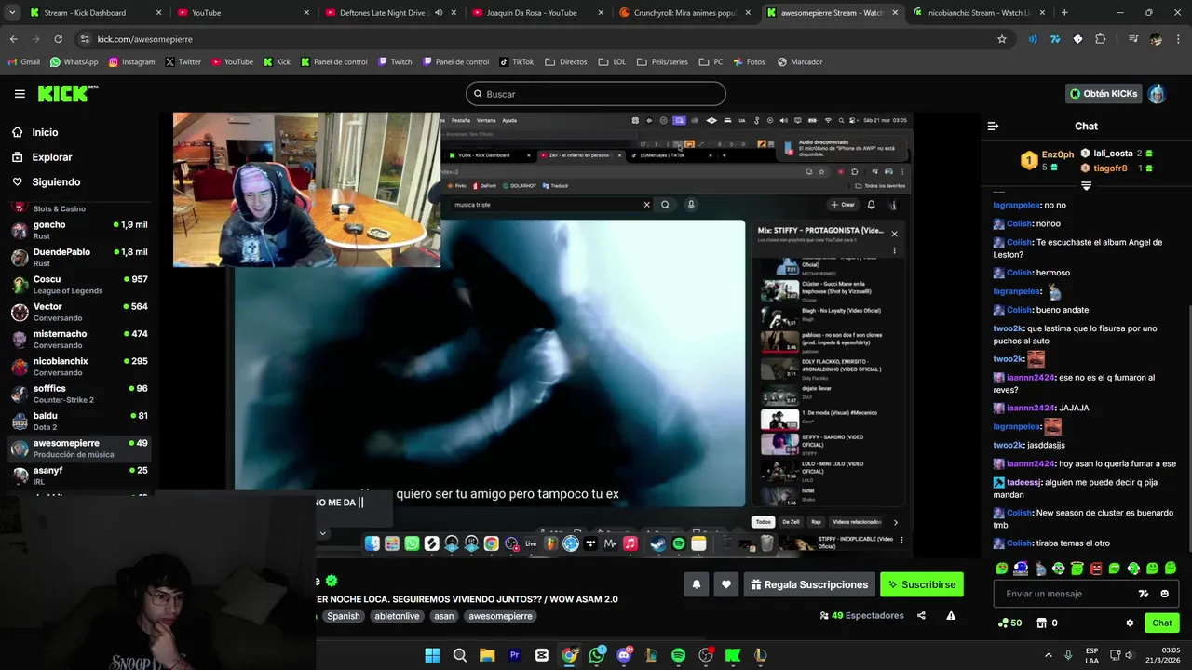Viewport: 1192px width, 670px height.
Task: Open the PC bookmark folder
Action: tap(711, 62)
